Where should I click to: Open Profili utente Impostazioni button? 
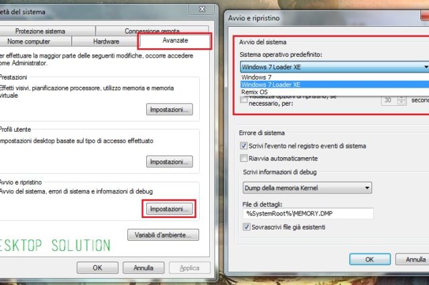point(170,162)
